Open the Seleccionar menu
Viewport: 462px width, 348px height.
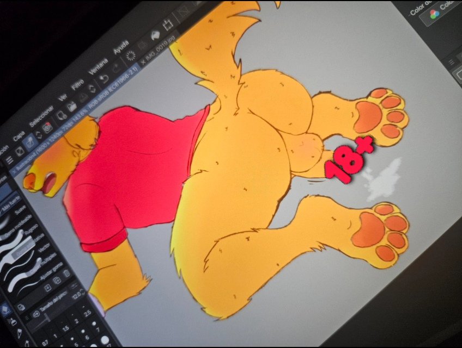pyautogui.click(x=41, y=116)
